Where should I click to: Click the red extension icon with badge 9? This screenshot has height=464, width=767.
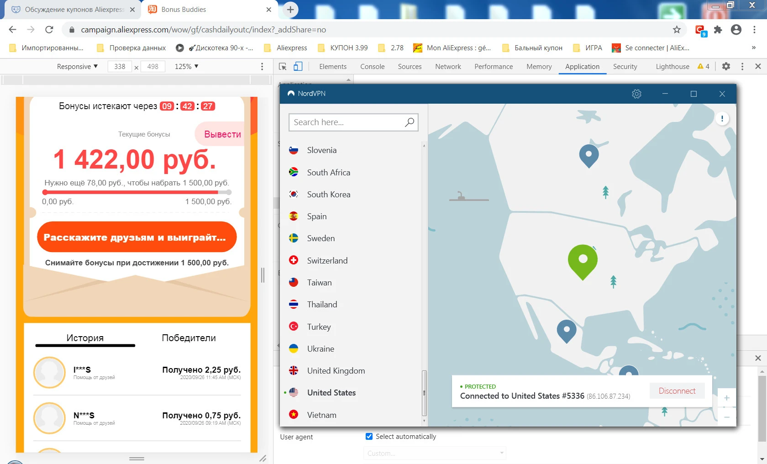pos(700,31)
